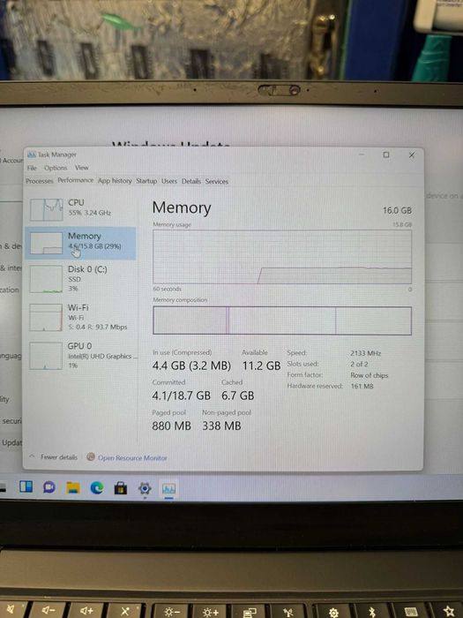The height and width of the screenshot is (618, 463).
Task: Open the Startup tab
Action: (x=146, y=181)
